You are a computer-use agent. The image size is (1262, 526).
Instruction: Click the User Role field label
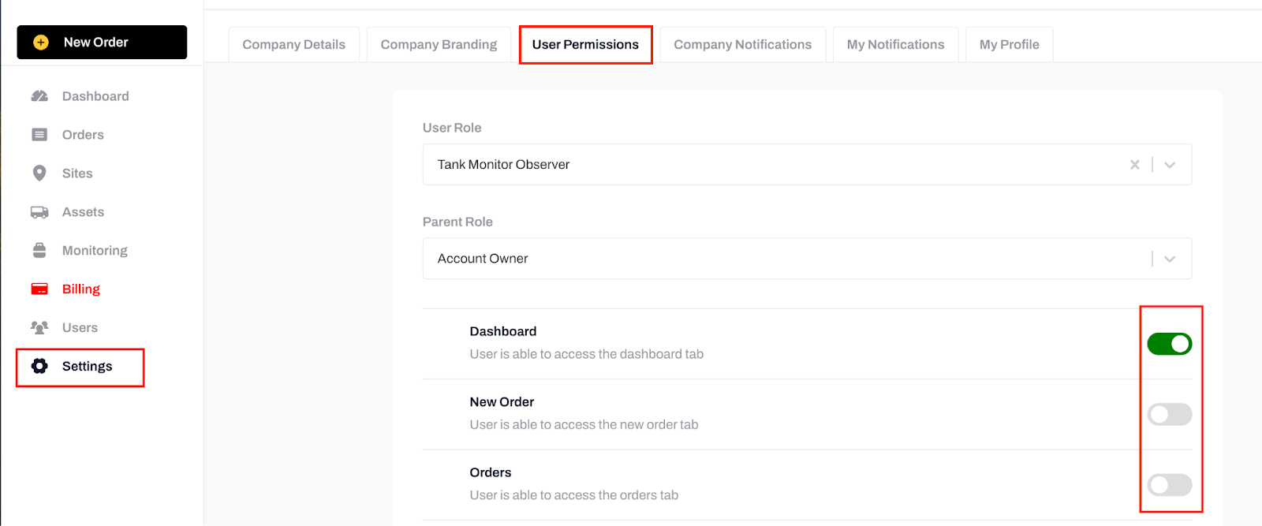coord(452,128)
